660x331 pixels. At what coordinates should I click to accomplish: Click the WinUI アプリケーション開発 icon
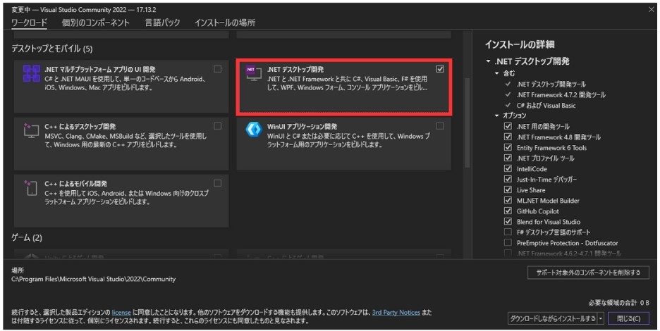click(254, 130)
